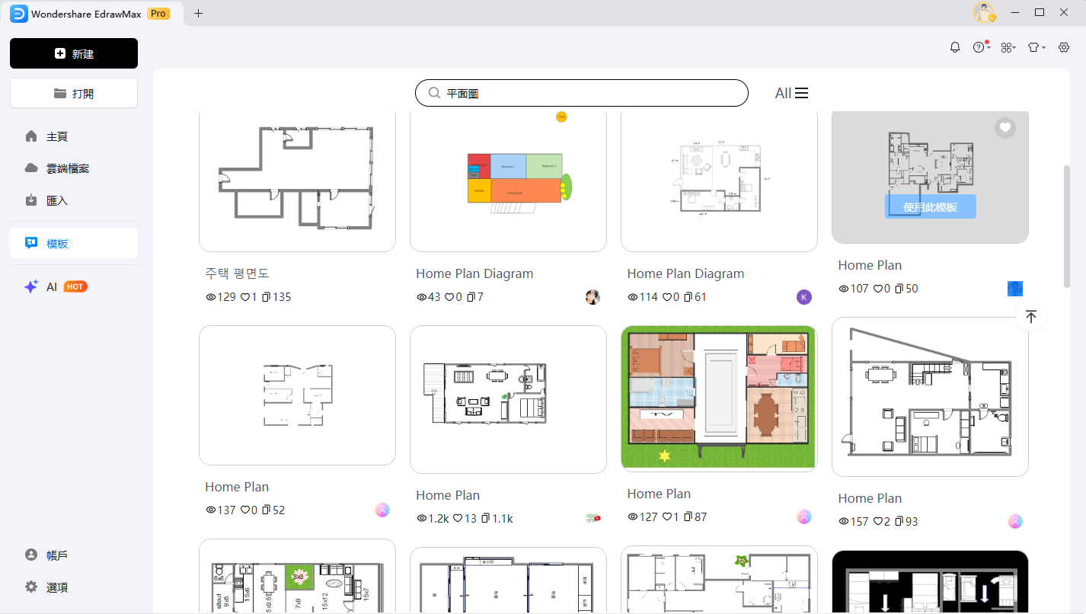Open the apps grid dropdown

coord(1008,47)
